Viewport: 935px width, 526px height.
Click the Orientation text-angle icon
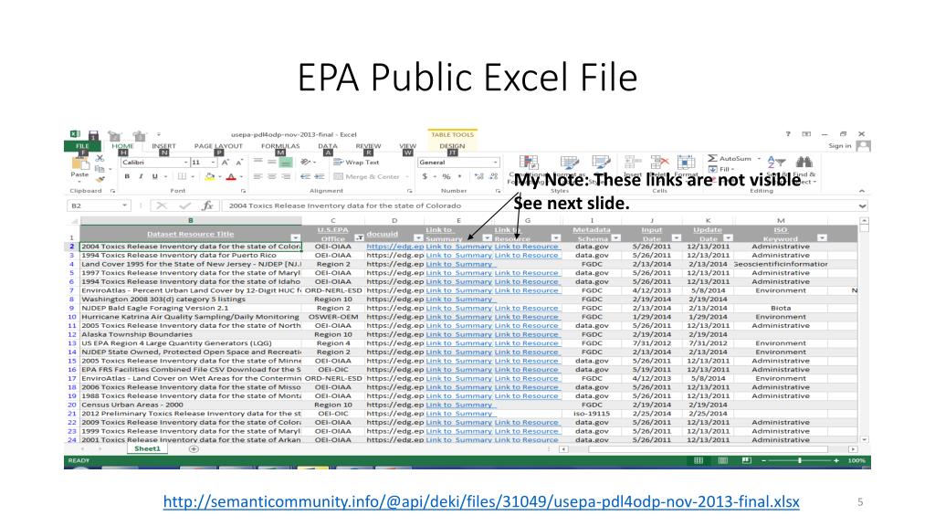click(306, 163)
